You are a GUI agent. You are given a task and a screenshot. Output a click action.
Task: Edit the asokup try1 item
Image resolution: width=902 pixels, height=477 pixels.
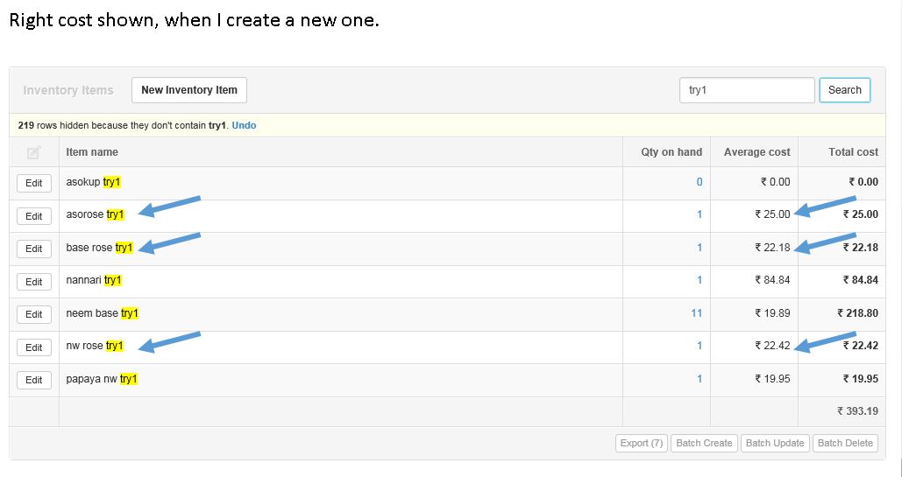33,183
